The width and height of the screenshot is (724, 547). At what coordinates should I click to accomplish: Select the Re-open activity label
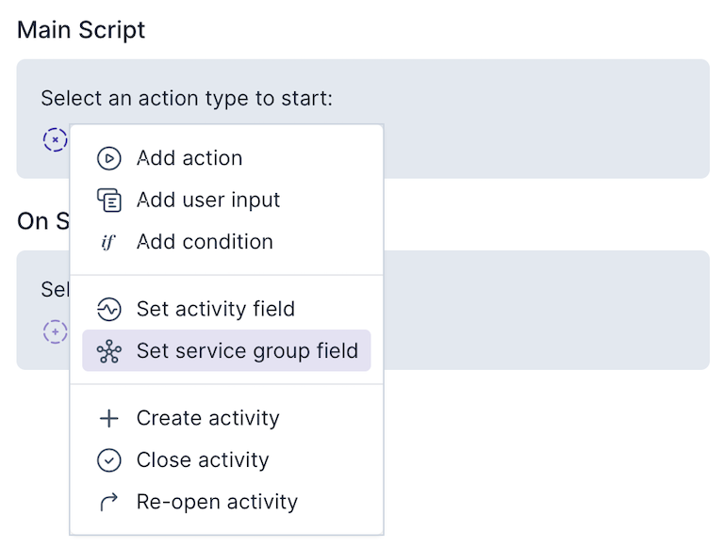217,502
